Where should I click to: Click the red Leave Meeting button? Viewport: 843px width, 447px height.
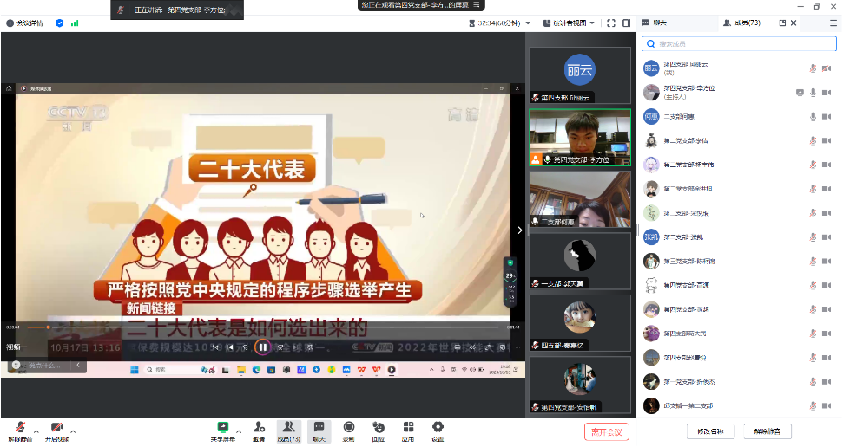coord(606,431)
